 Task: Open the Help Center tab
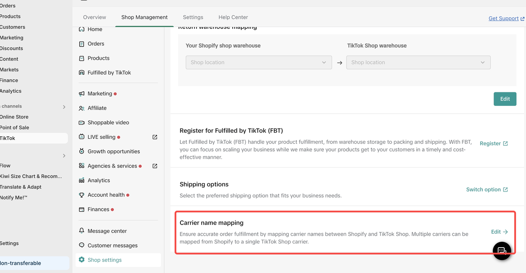click(233, 17)
